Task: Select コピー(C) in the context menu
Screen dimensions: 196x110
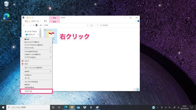Action: (x=36, y=78)
